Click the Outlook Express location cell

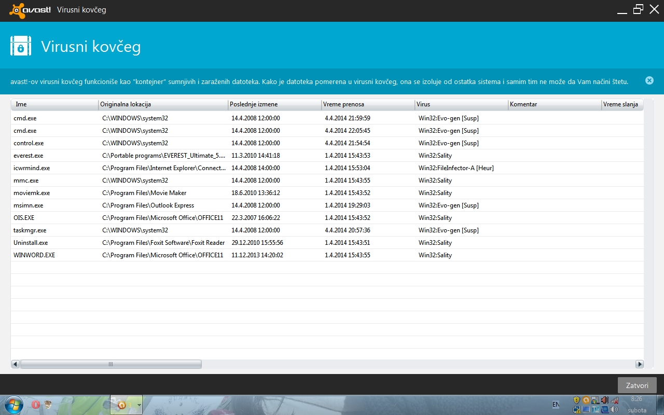coord(148,205)
